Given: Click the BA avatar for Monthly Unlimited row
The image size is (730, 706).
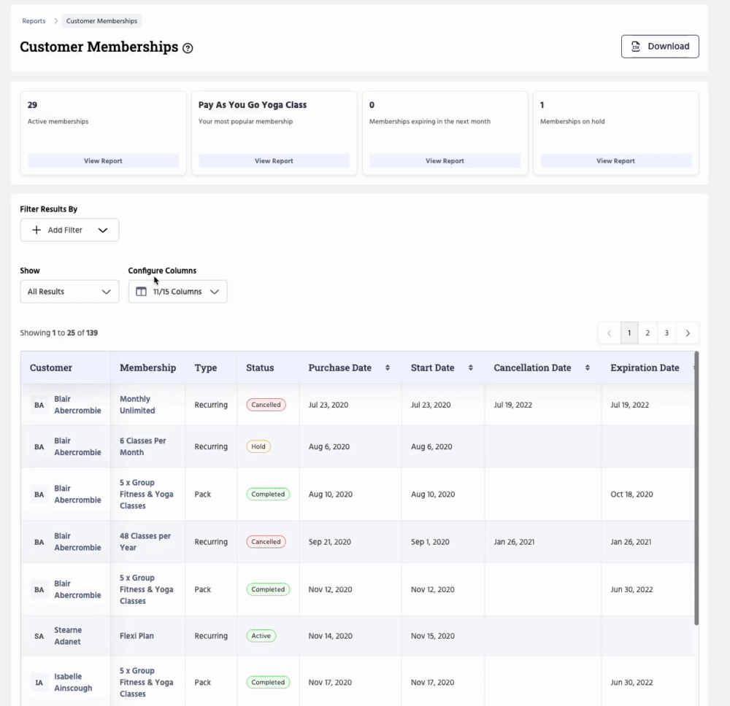Looking at the screenshot, I should [39, 405].
